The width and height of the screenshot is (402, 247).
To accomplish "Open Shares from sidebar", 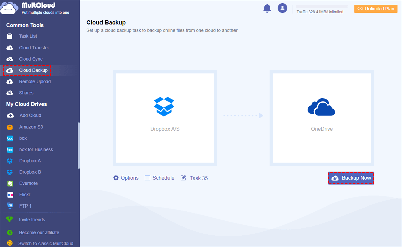I will coord(26,93).
